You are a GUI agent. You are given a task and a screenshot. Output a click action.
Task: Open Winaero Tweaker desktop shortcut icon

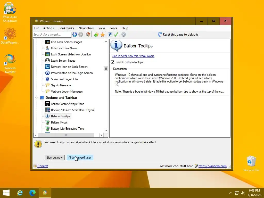(10, 64)
